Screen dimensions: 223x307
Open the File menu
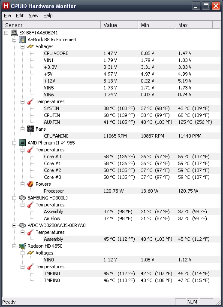coord(7,15)
